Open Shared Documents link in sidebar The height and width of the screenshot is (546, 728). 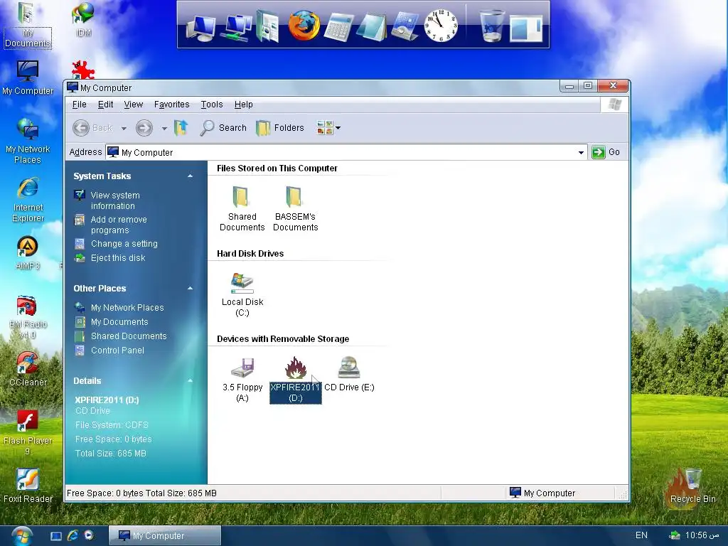tap(129, 336)
